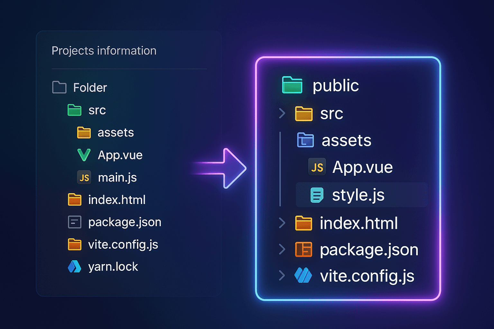Click the blue icon beside yarn.lock
494x329 pixels.
coord(75,267)
